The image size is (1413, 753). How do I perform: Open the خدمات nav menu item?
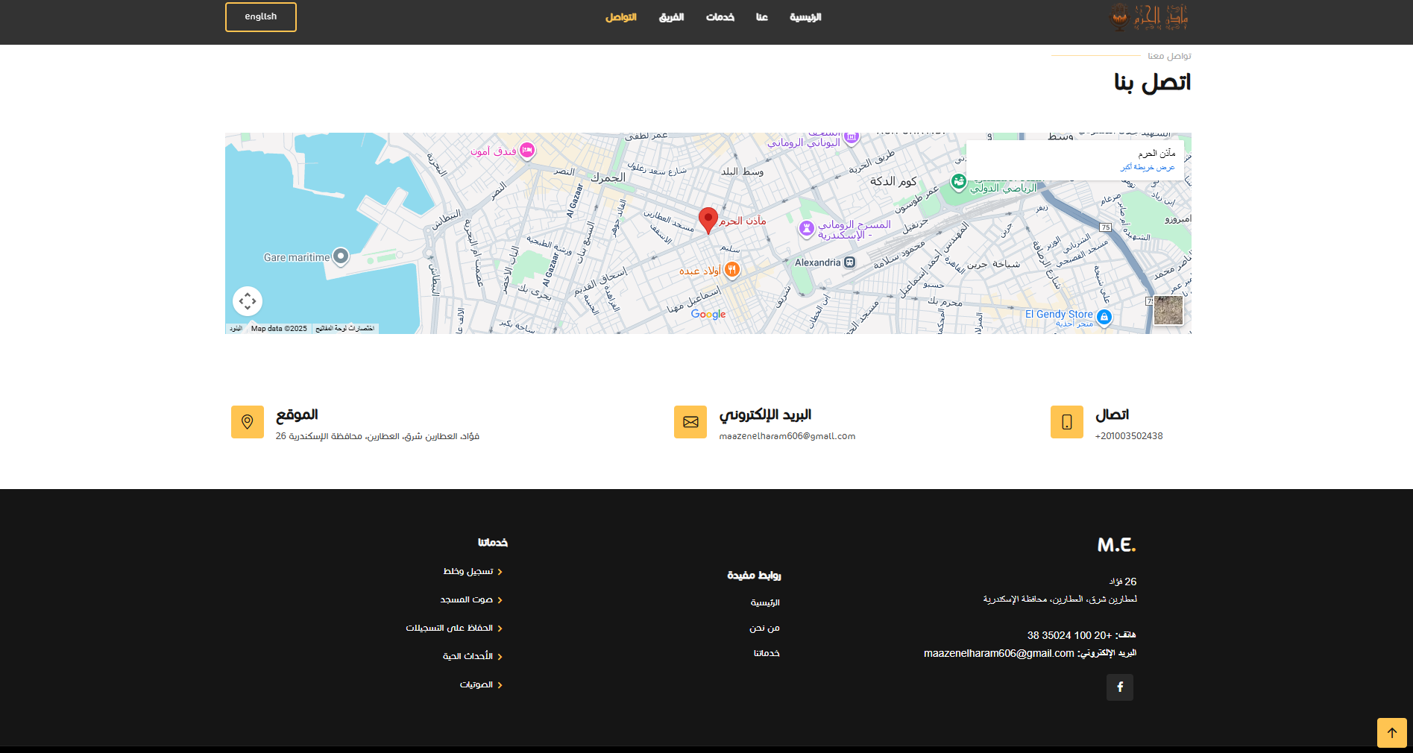point(720,17)
